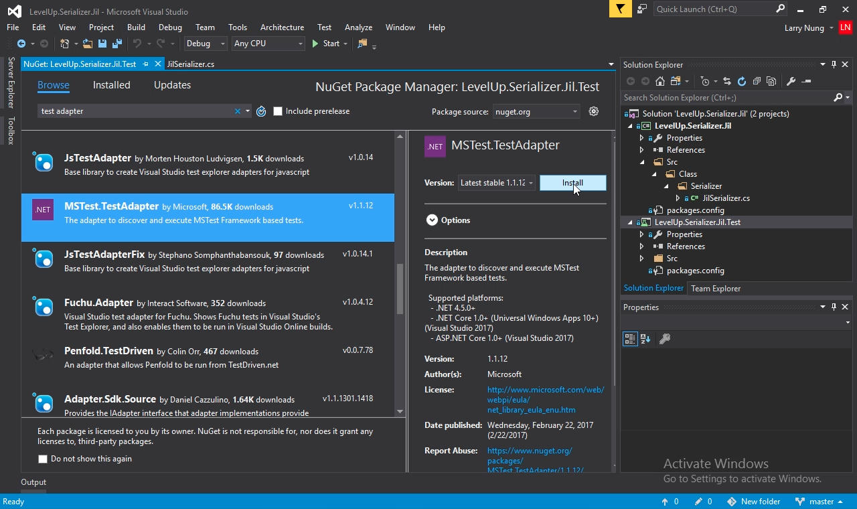This screenshot has width=857, height=509.
Task: Click the Save toolbar icon
Action: click(102, 44)
